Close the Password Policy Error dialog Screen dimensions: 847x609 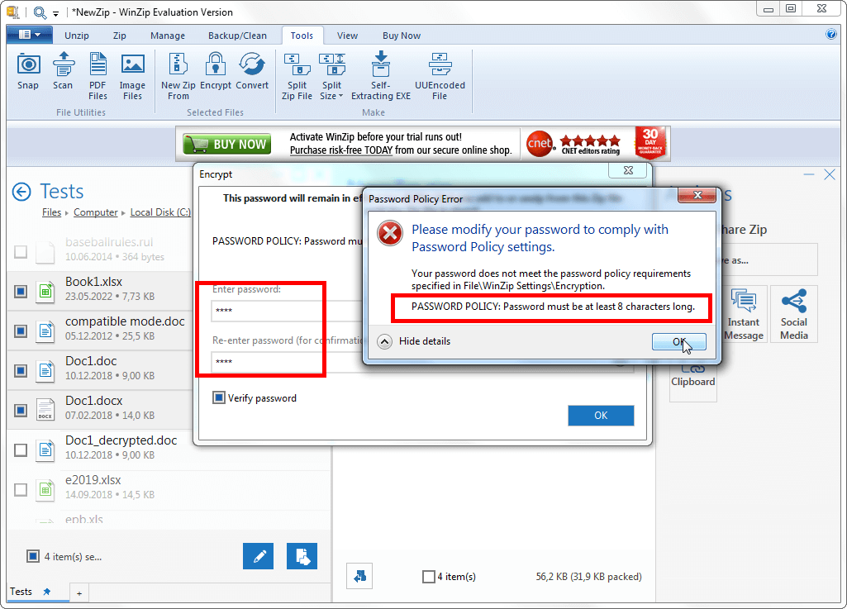click(697, 194)
